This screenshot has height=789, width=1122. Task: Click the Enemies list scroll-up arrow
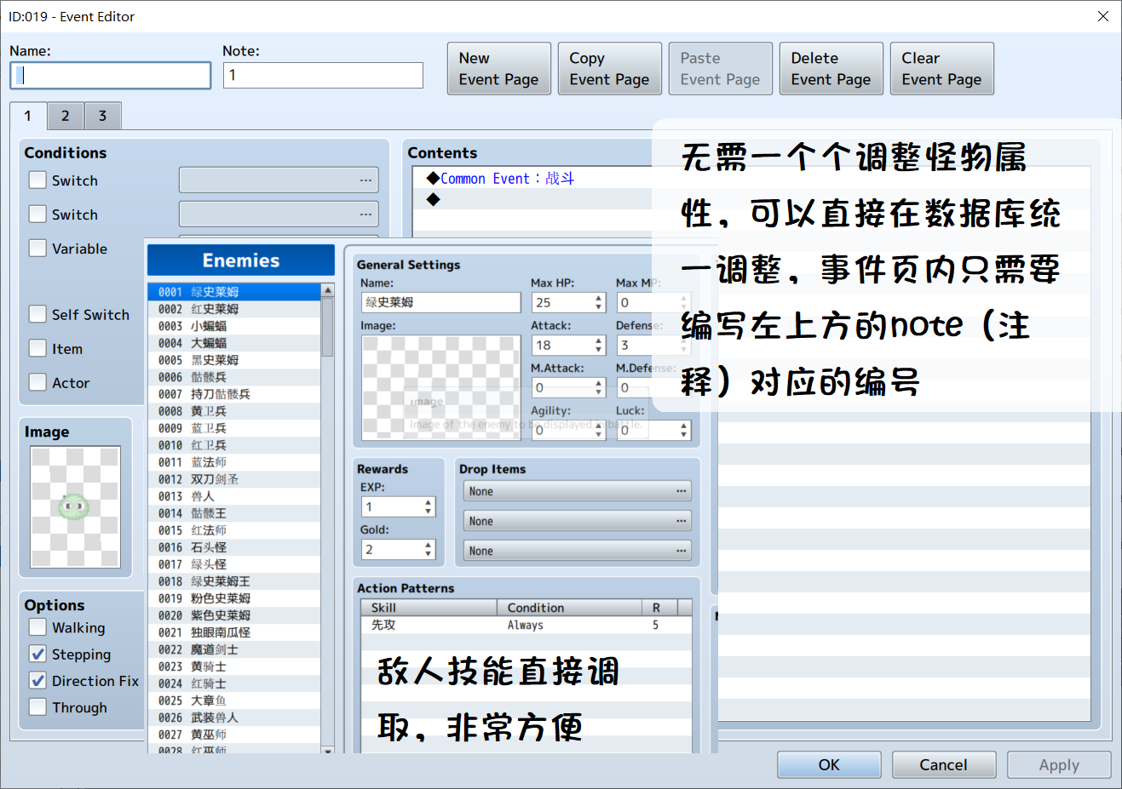[328, 291]
